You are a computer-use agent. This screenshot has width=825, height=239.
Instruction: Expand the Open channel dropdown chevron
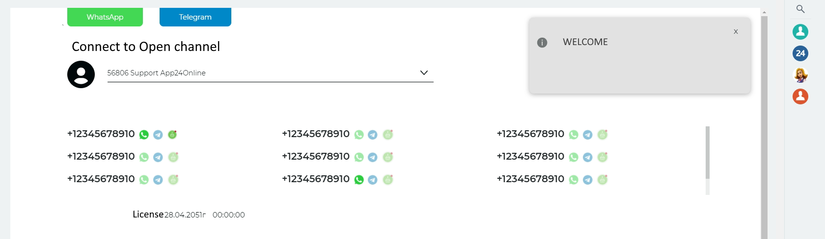424,73
